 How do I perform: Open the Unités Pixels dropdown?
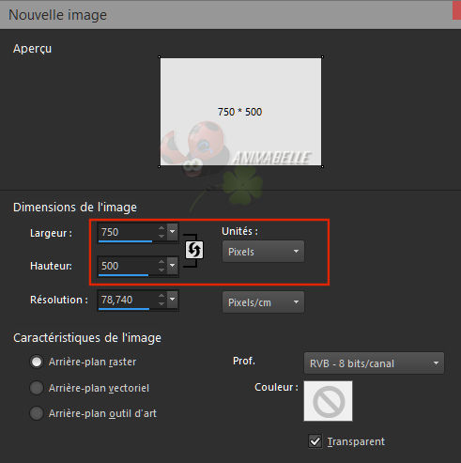point(263,252)
